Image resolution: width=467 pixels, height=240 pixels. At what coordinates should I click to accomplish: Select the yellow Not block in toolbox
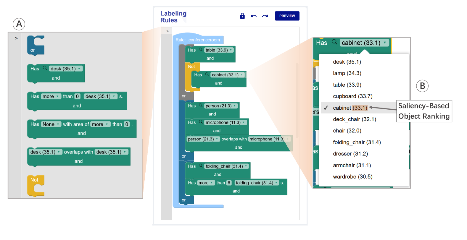click(36, 186)
